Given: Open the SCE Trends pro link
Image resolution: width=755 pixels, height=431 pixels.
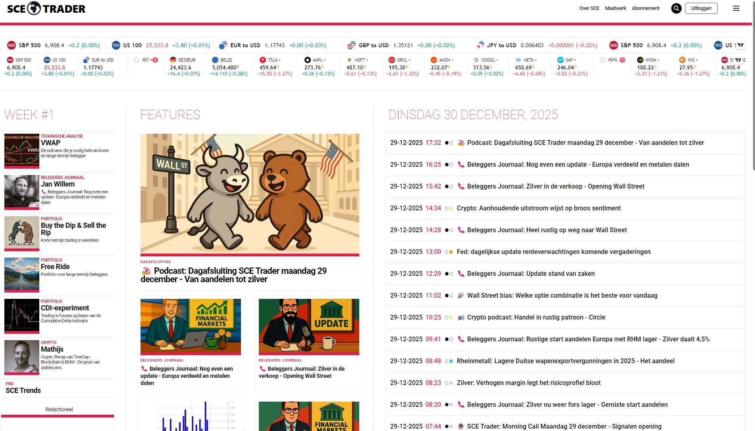Looking at the screenshot, I should click(x=23, y=391).
